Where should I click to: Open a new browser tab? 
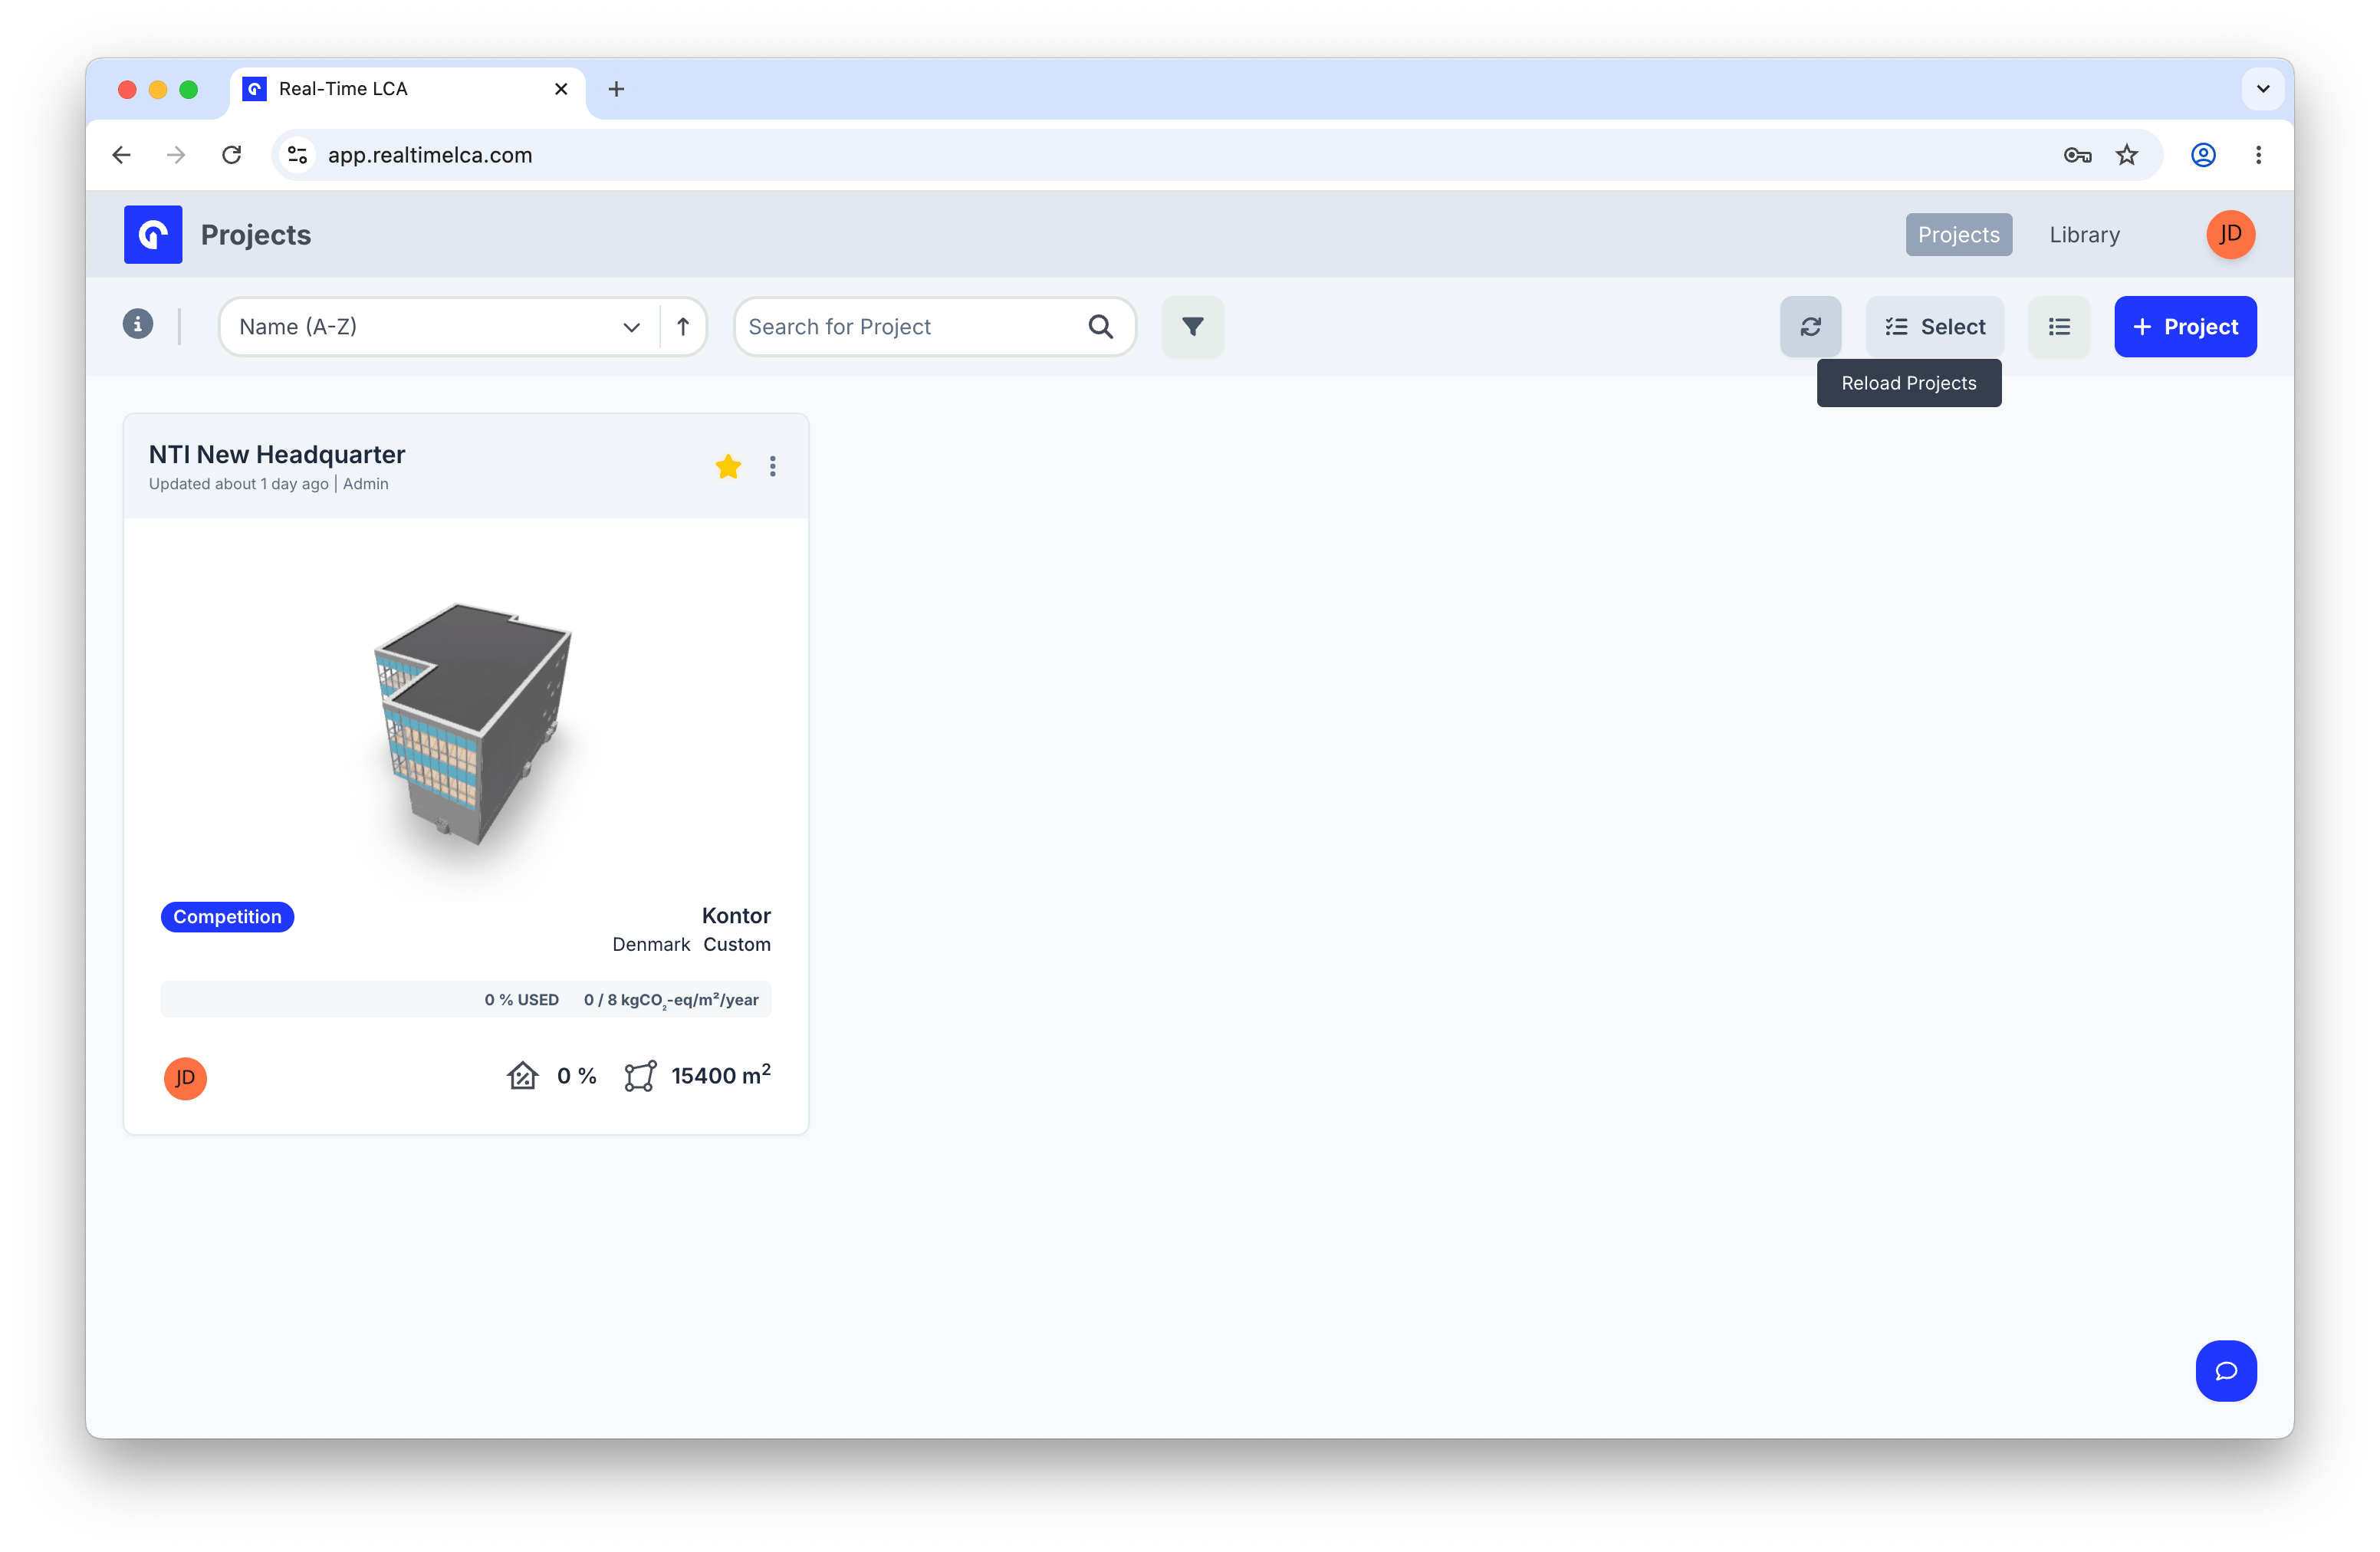[x=616, y=89]
